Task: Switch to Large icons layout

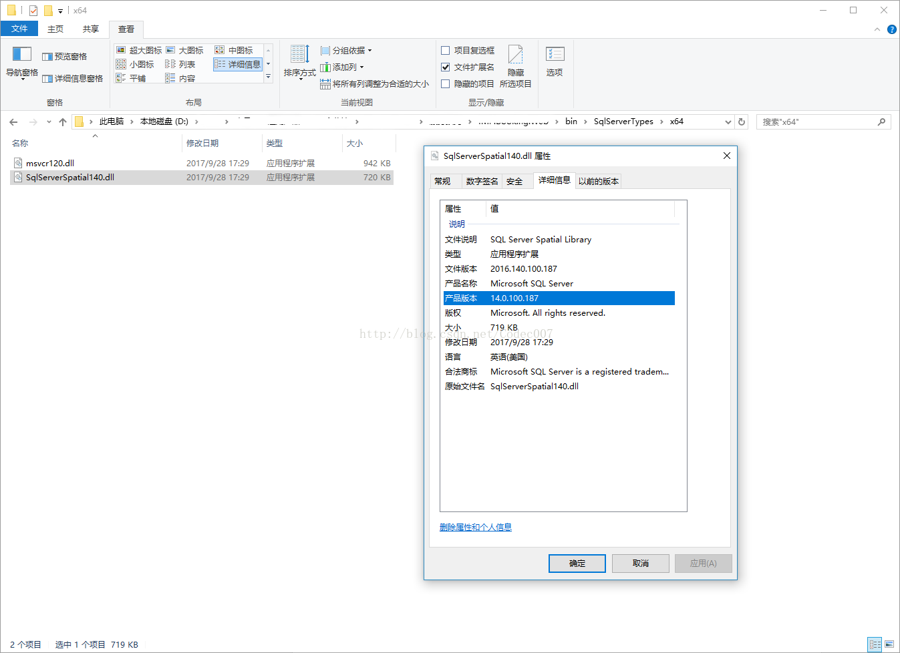Action: 184,50
